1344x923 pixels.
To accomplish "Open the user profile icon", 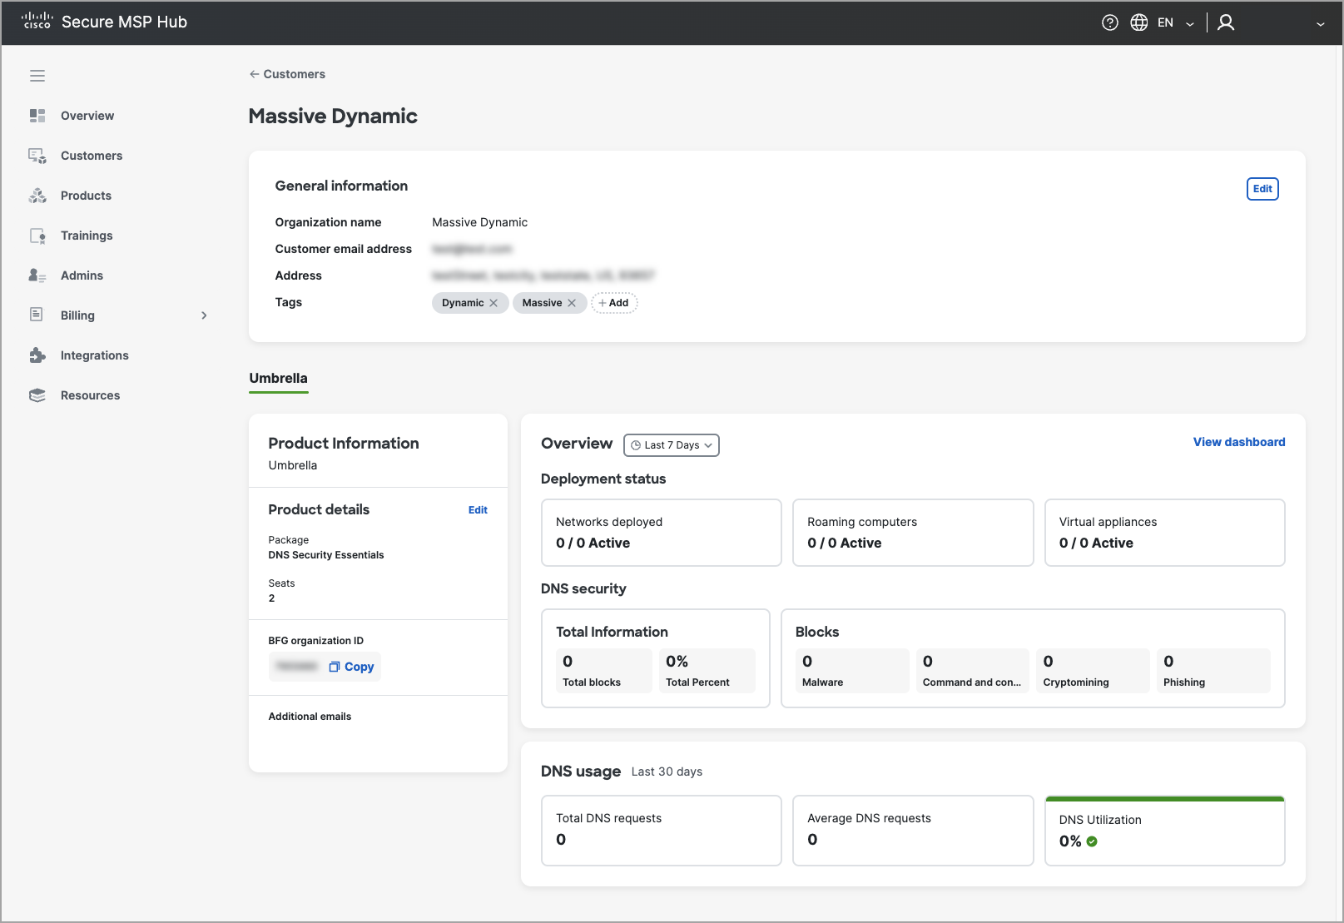I will (1226, 22).
